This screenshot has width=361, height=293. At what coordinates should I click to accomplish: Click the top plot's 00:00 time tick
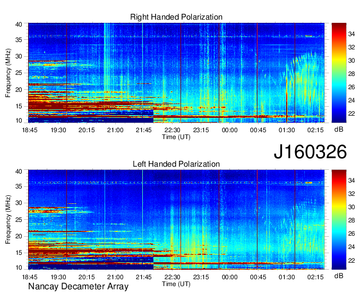[229, 130]
